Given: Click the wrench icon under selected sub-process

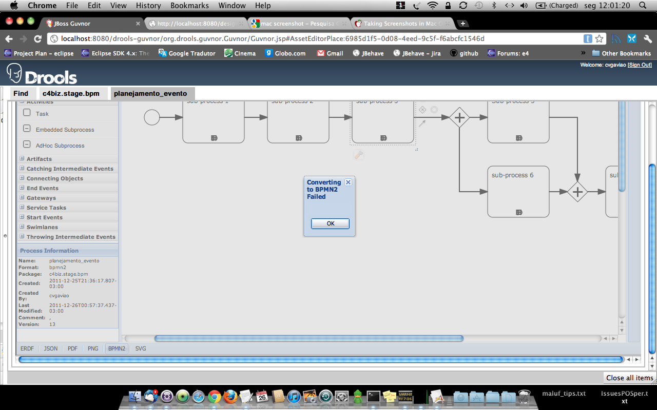Looking at the screenshot, I should 359,155.
